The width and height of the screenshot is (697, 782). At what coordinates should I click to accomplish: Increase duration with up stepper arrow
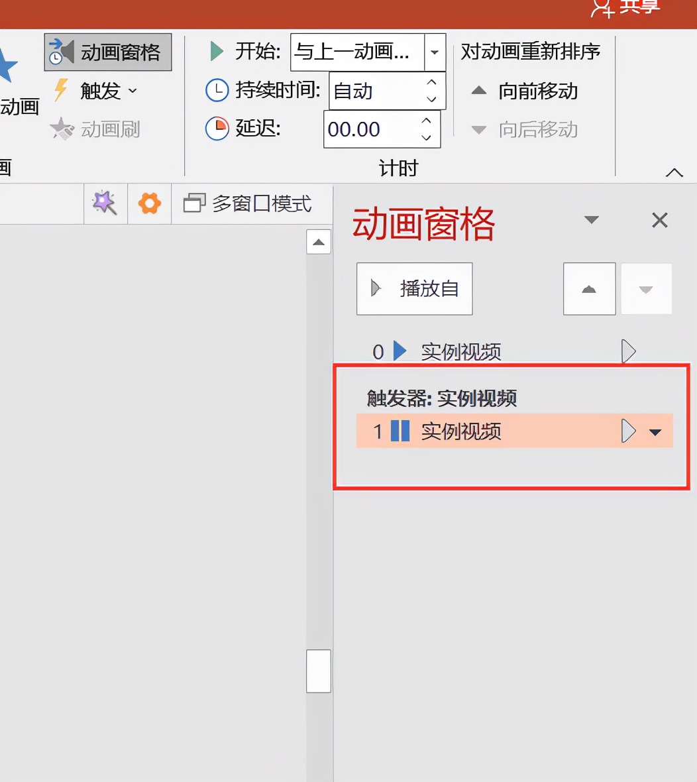pos(432,82)
